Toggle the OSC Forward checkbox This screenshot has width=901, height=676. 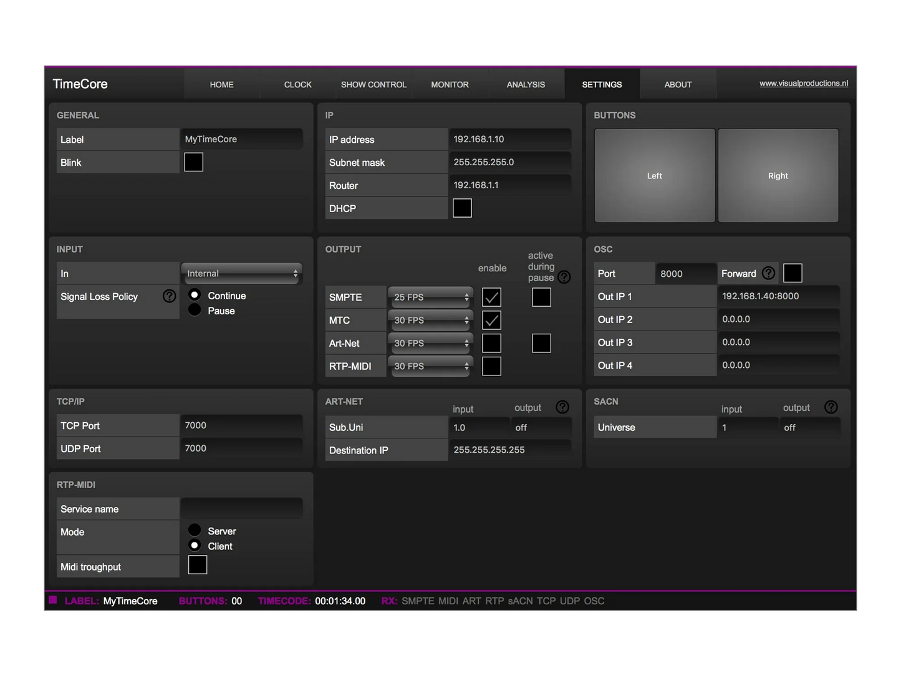tap(793, 273)
